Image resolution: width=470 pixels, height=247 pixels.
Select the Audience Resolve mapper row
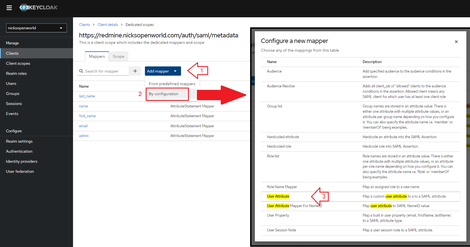[361, 92]
